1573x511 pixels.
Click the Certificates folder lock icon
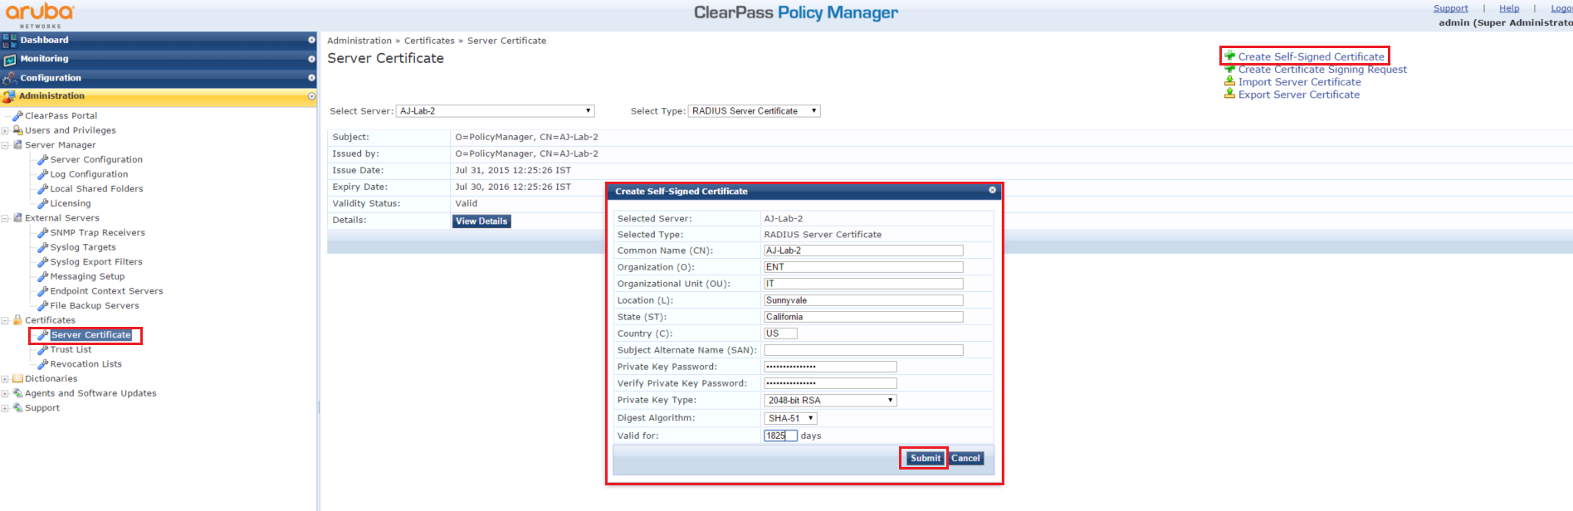point(17,320)
